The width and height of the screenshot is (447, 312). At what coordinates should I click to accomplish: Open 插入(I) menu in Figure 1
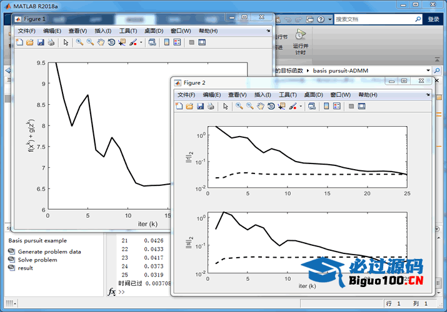[x=103, y=31]
